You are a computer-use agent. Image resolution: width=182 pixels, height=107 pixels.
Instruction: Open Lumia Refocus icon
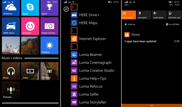(74, 86)
